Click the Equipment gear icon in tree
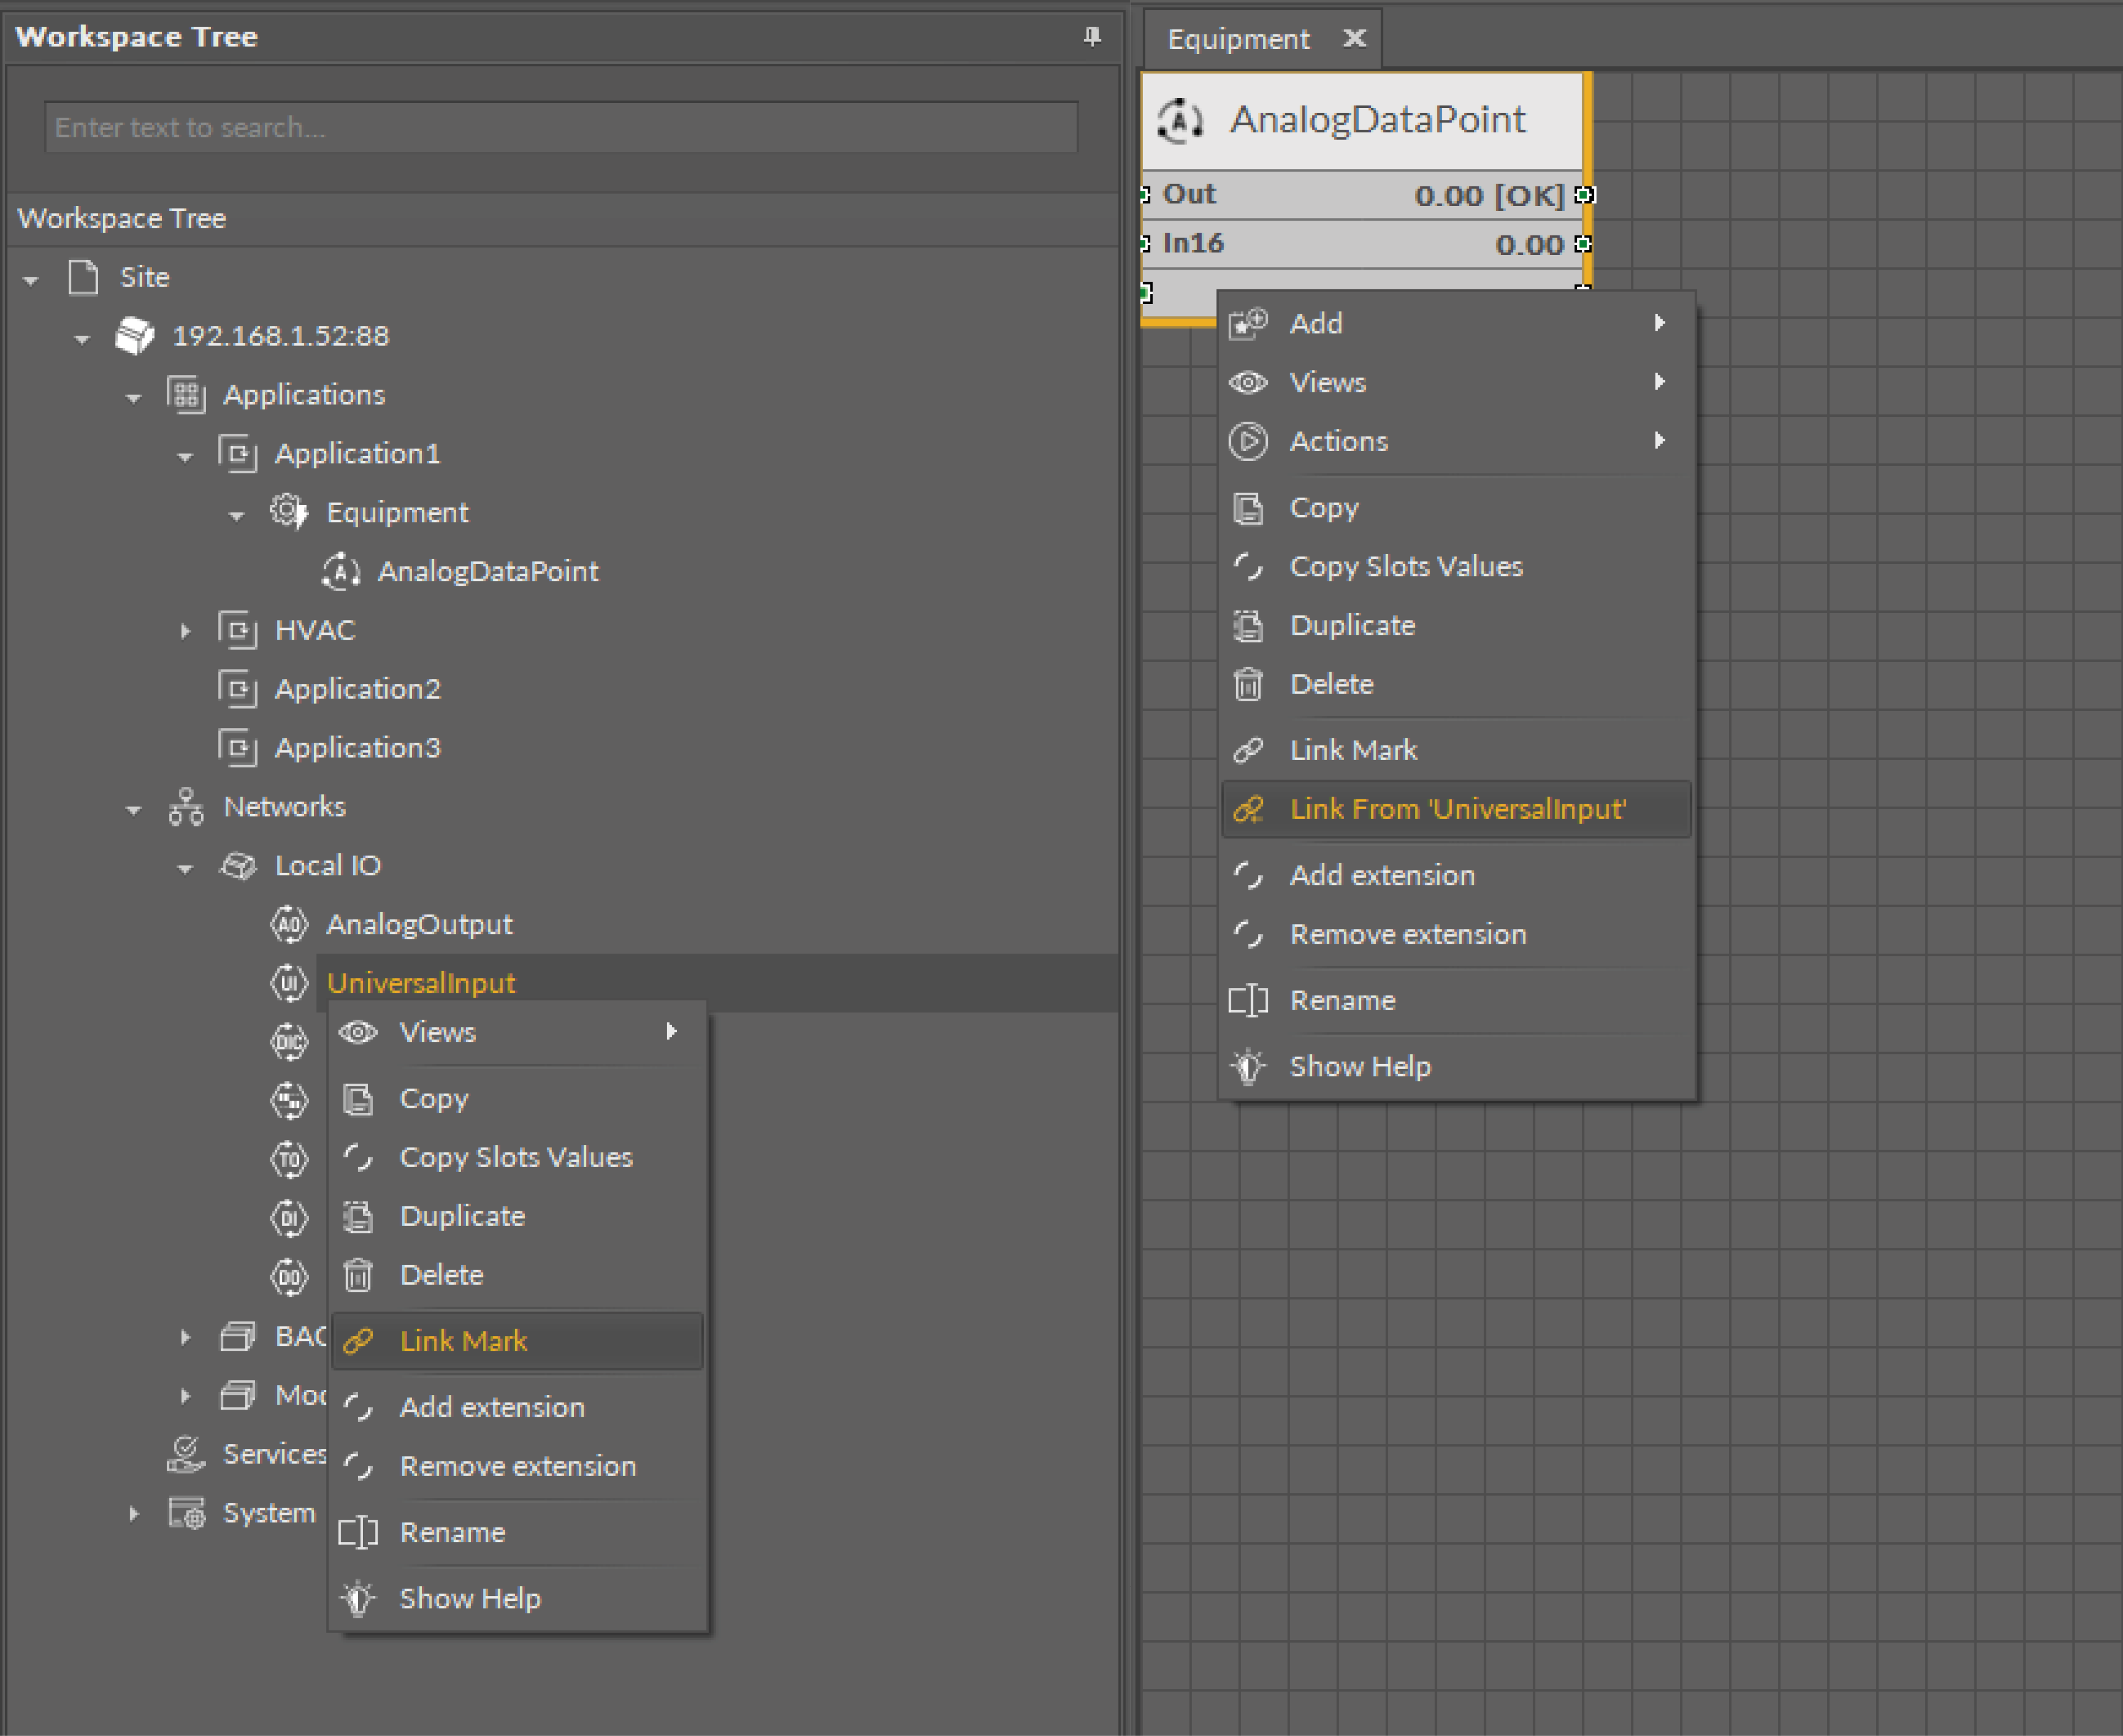The width and height of the screenshot is (2123, 1736). (288, 512)
